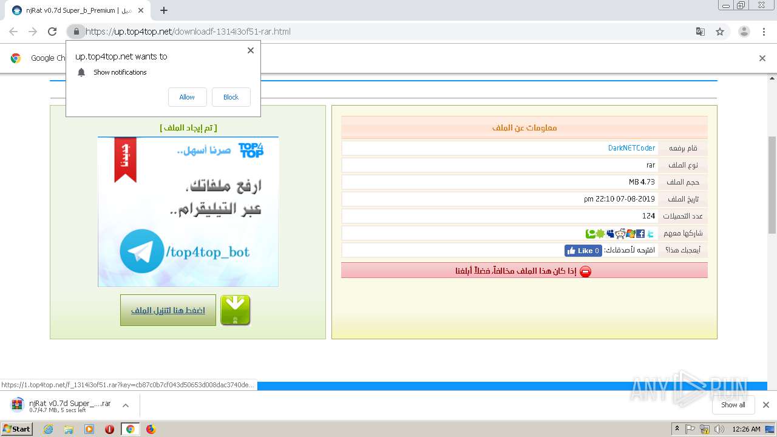Click the green Technorati share icon
The height and width of the screenshot is (437, 777).
[591, 234]
